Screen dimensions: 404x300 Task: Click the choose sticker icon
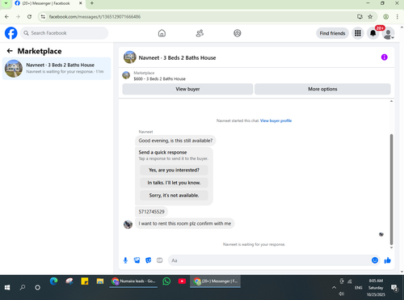click(148, 260)
